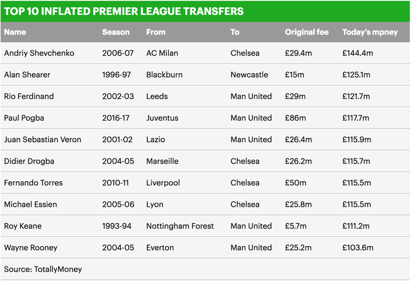Image resolution: width=411 pixels, height=281 pixels.
Task: Select the £144.4m today's money value
Action: 357,53
